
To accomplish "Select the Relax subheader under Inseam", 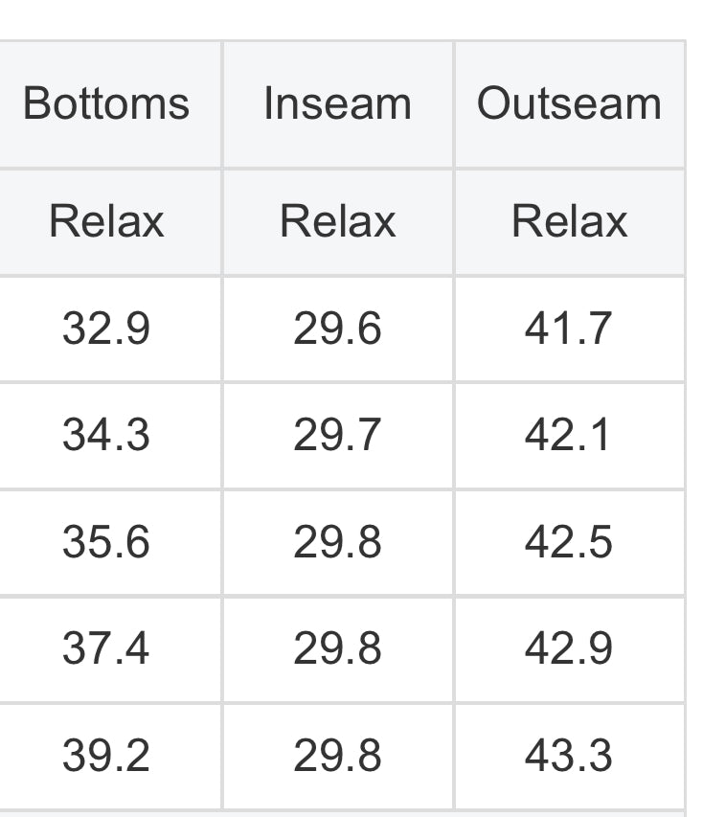I will tap(337, 222).
